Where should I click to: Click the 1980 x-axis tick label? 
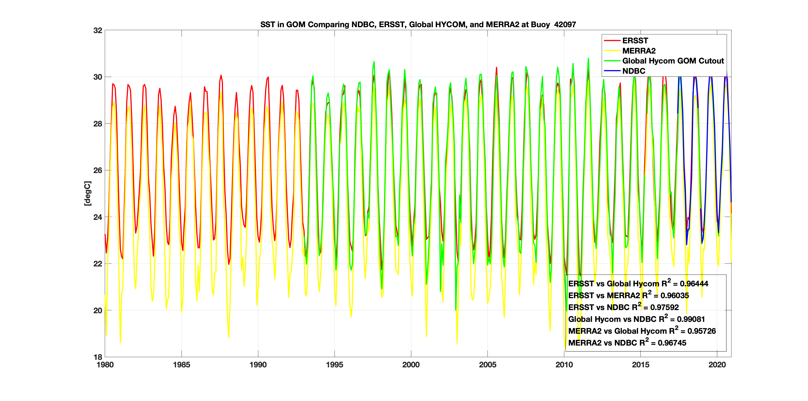105,365
